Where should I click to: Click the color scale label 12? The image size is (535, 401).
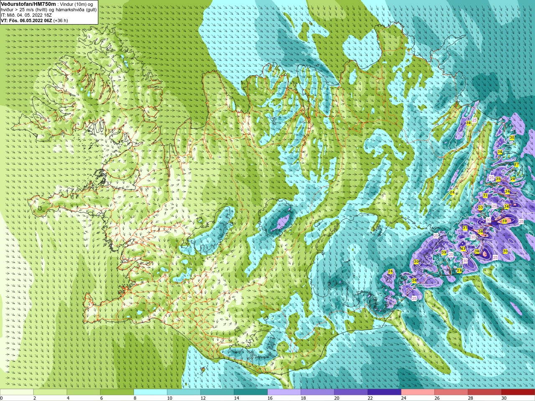coord(203,398)
